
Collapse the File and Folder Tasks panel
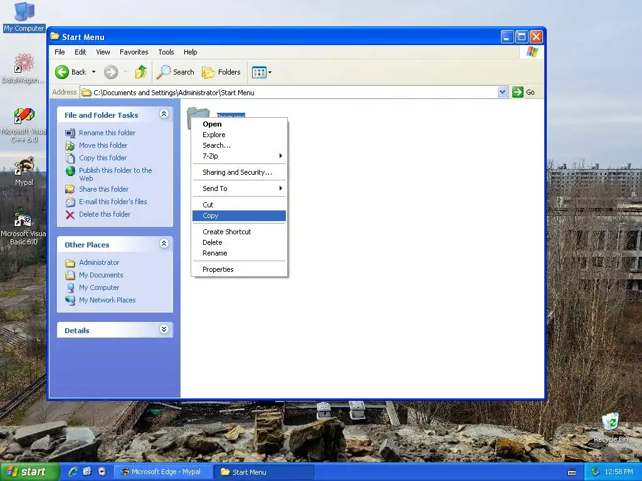click(164, 114)
